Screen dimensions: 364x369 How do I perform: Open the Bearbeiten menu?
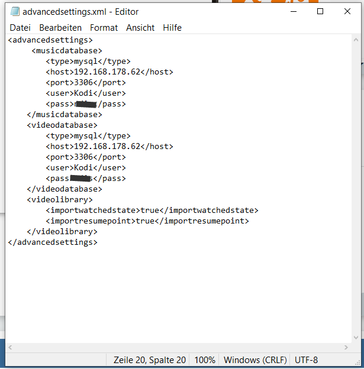(x=60, y=28)
